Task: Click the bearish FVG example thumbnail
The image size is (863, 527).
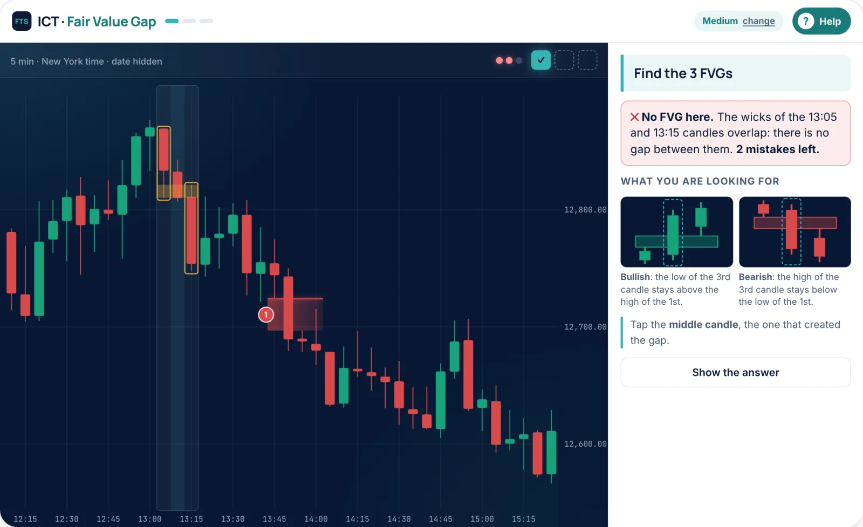Action: pos(794,232)
